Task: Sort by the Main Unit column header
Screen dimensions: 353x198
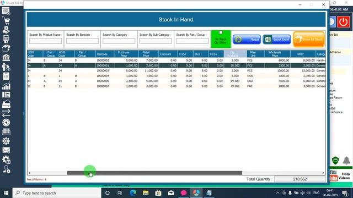Action: click(256, 54)
